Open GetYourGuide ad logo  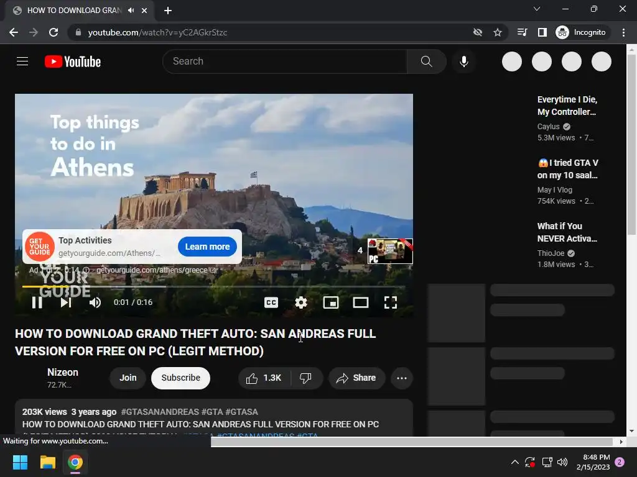pyautogui.click(x=40, y=247)
